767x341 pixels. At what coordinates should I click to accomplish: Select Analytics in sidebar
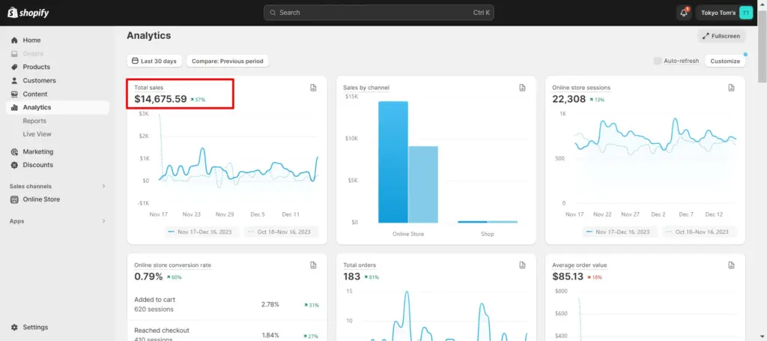tap(58, 107)
